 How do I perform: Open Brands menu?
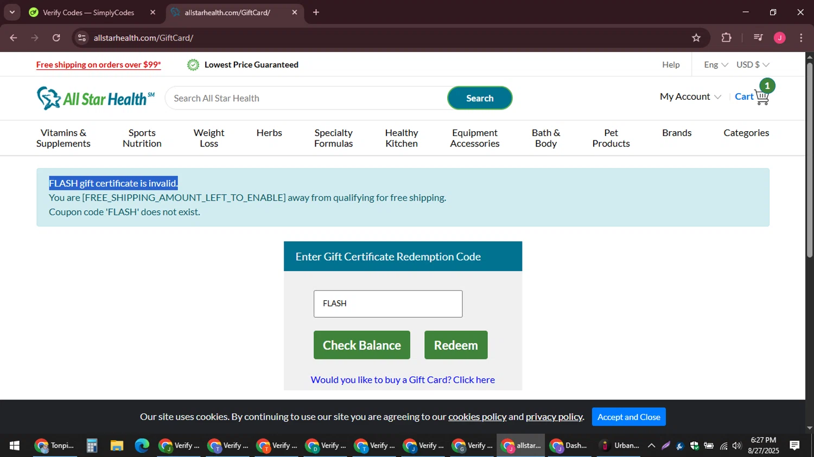point(677,133)
